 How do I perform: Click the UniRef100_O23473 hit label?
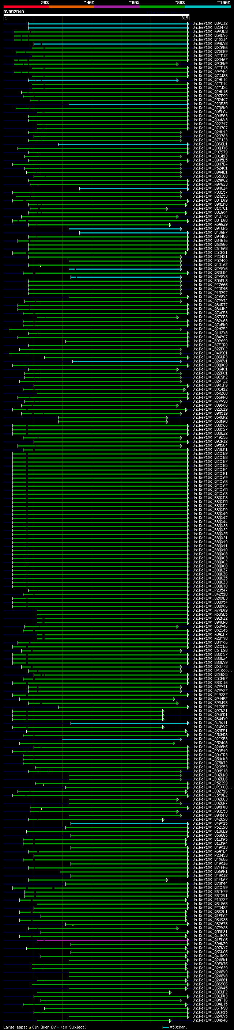click(210, 28)
